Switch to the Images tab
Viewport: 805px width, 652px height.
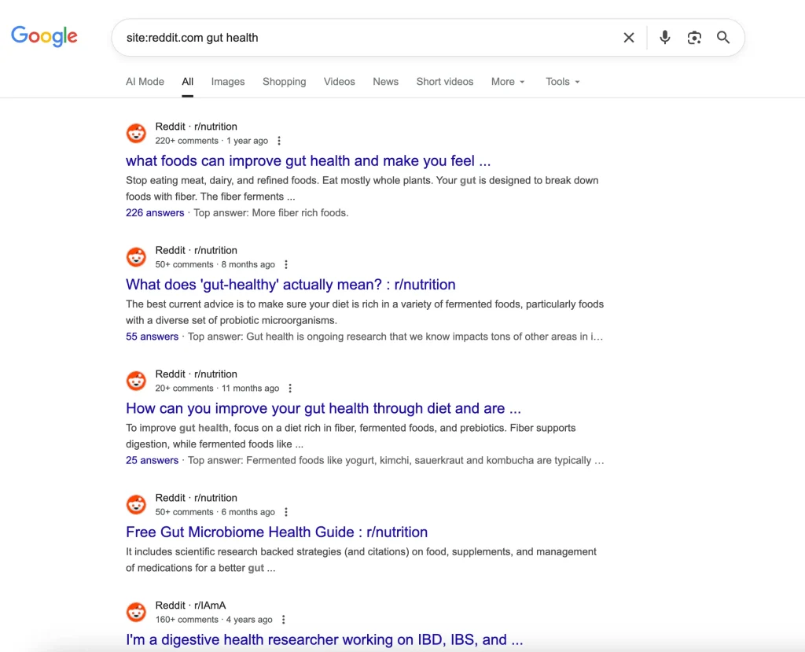[x=228, y=82]
